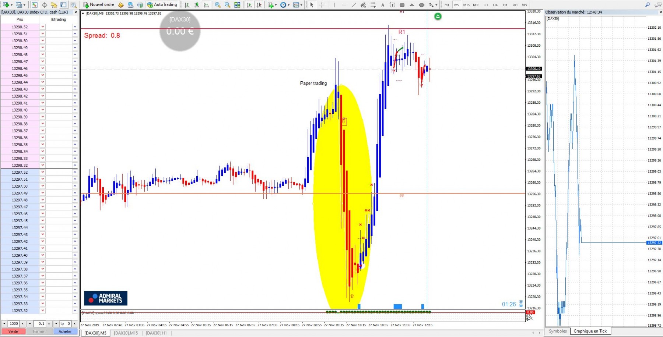
Task: Open the templates dropdown
Action: click(298, 5)
